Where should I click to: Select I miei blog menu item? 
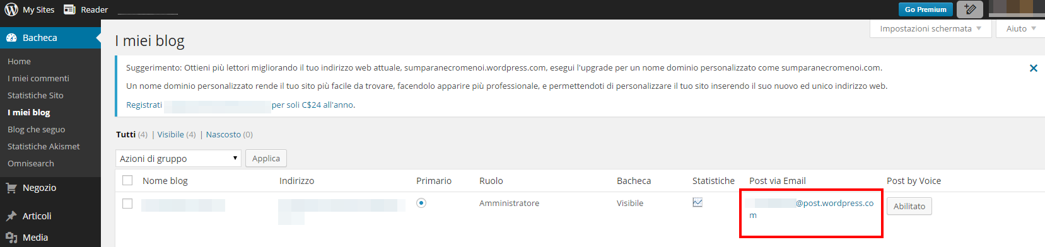coord(29,112)
